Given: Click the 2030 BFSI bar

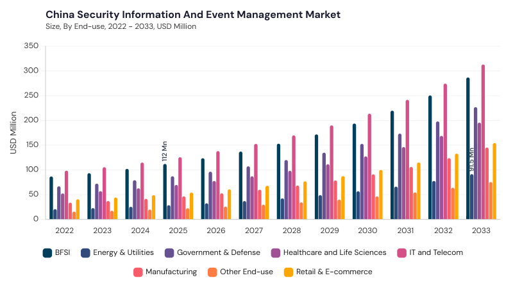Looking at the screenshot, I should [x=355, y=171].
